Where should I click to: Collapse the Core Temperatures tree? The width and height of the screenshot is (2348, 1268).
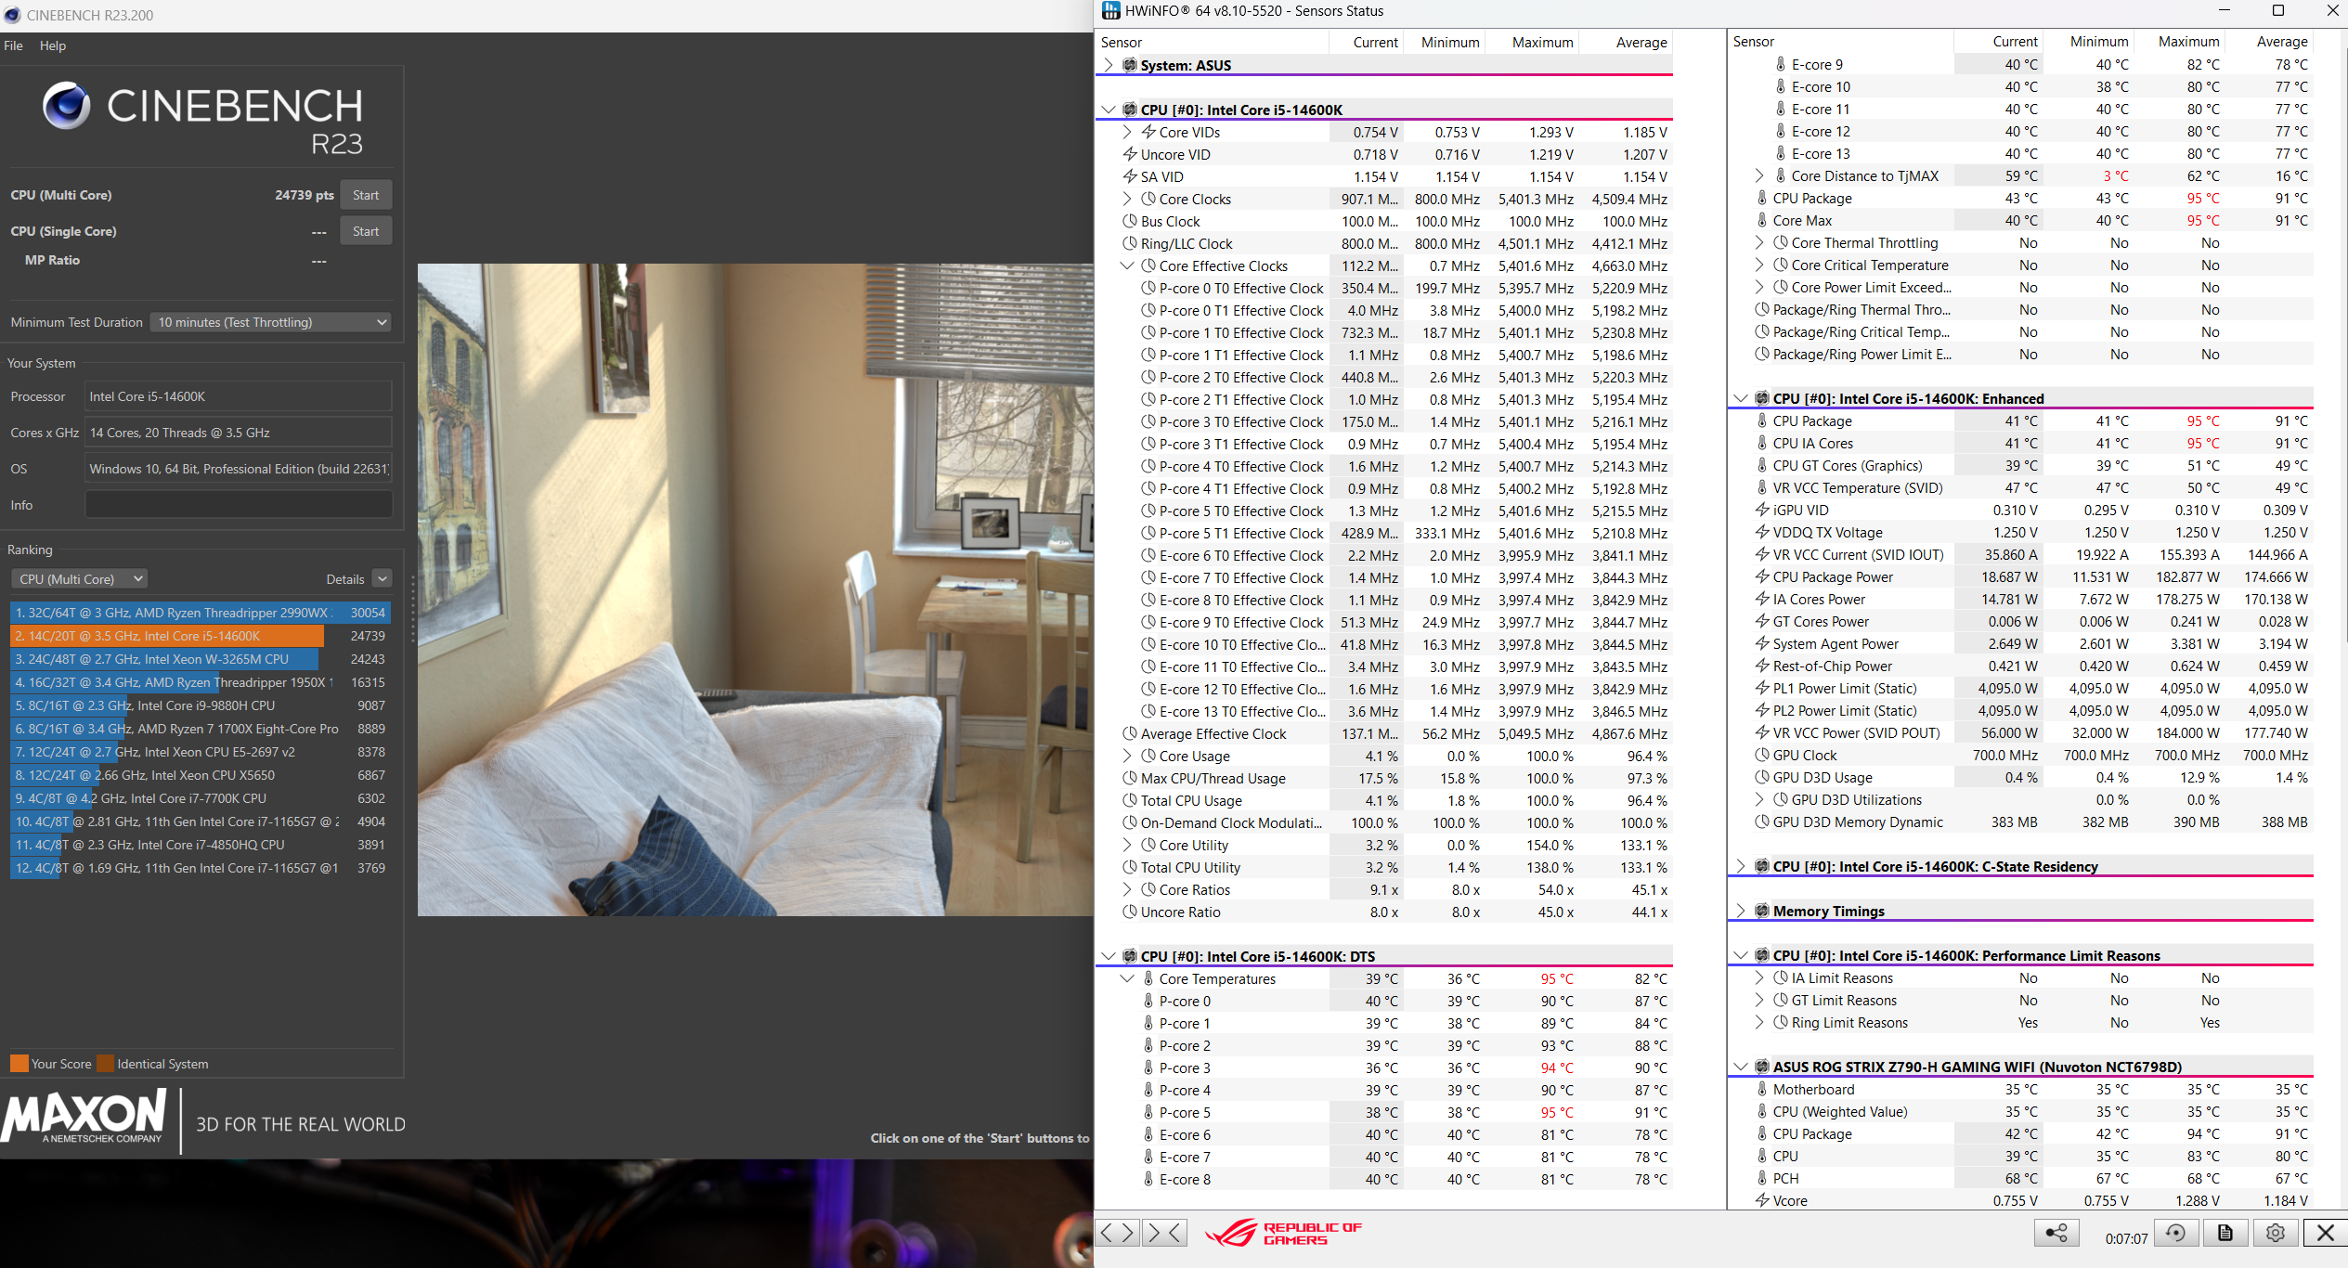point(1127,978)
